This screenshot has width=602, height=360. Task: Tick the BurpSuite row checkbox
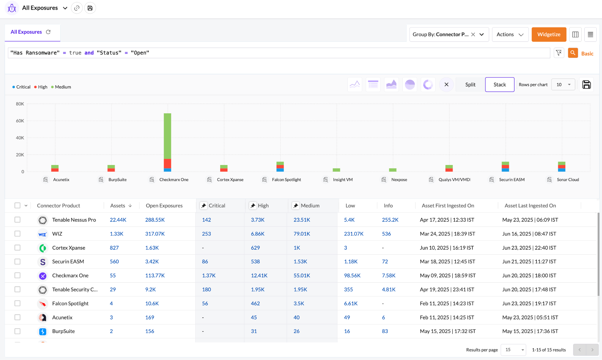click(17, 331)
